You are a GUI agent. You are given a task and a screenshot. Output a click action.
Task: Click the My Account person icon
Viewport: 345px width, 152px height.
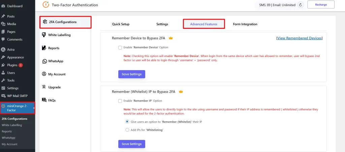44,74
